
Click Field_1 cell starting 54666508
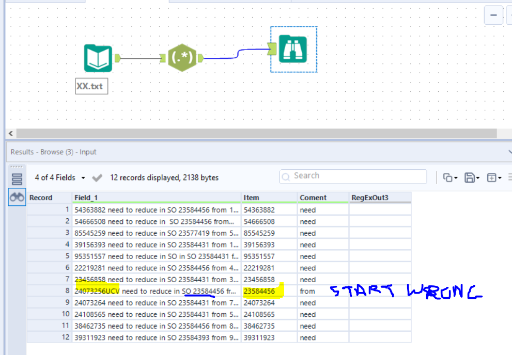(157, 222)
